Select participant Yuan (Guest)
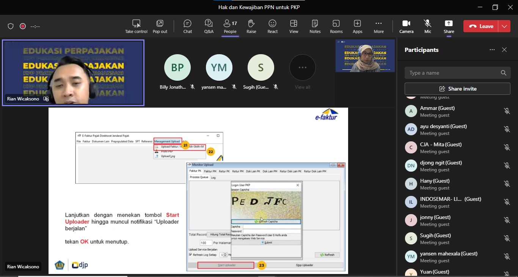 coord(457,272)
